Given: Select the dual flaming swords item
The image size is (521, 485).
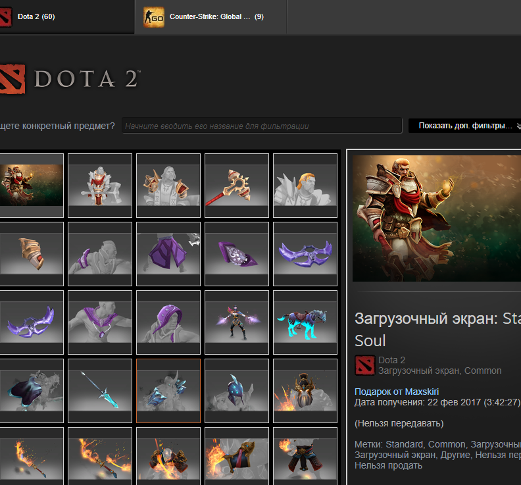Looking at the screenshot, I should click(100, 456).
